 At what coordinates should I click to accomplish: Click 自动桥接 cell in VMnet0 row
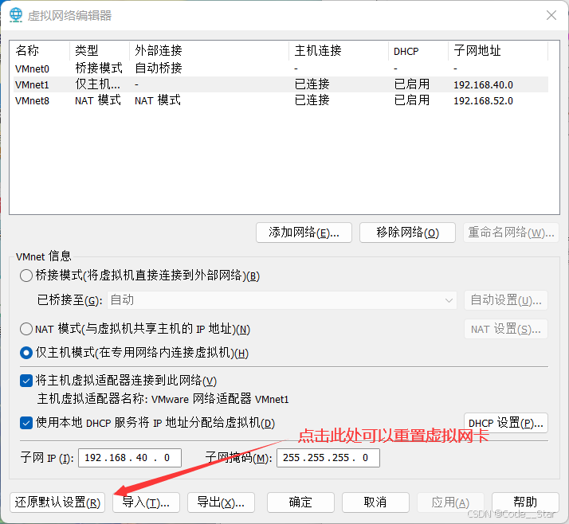point(159,68)
